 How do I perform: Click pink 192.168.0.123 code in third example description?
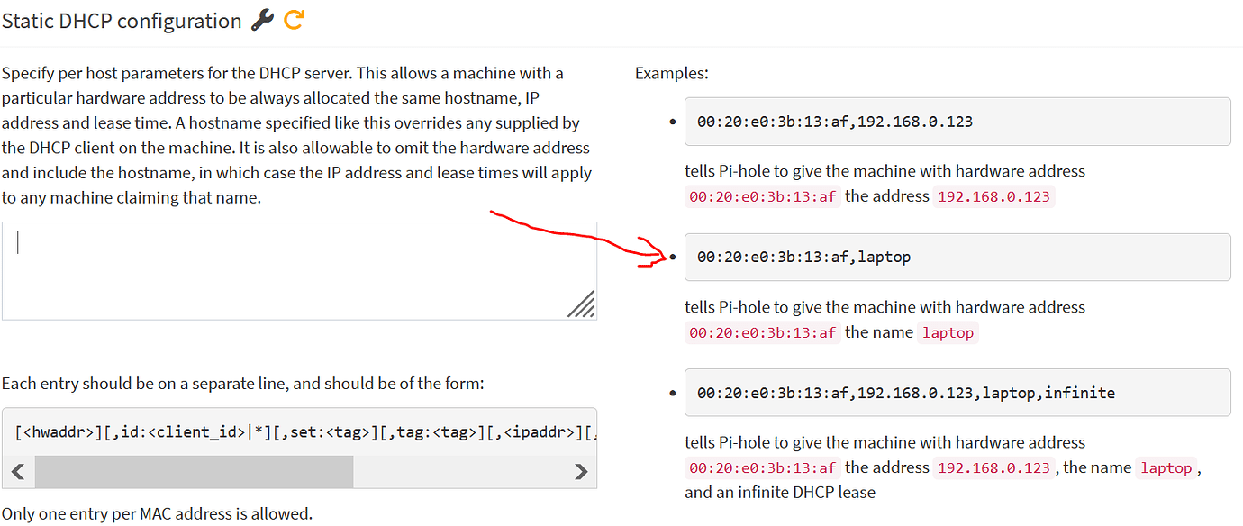[993, 467]
